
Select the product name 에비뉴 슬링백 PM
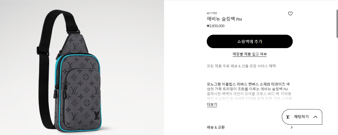(224, 19)
